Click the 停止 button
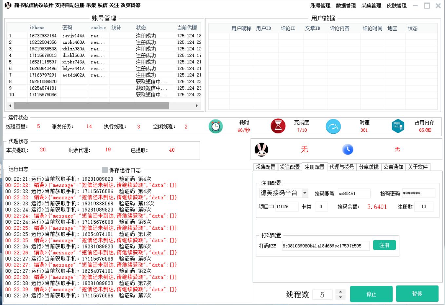Screen dimensions: 445x305 (x=371, y=294)
